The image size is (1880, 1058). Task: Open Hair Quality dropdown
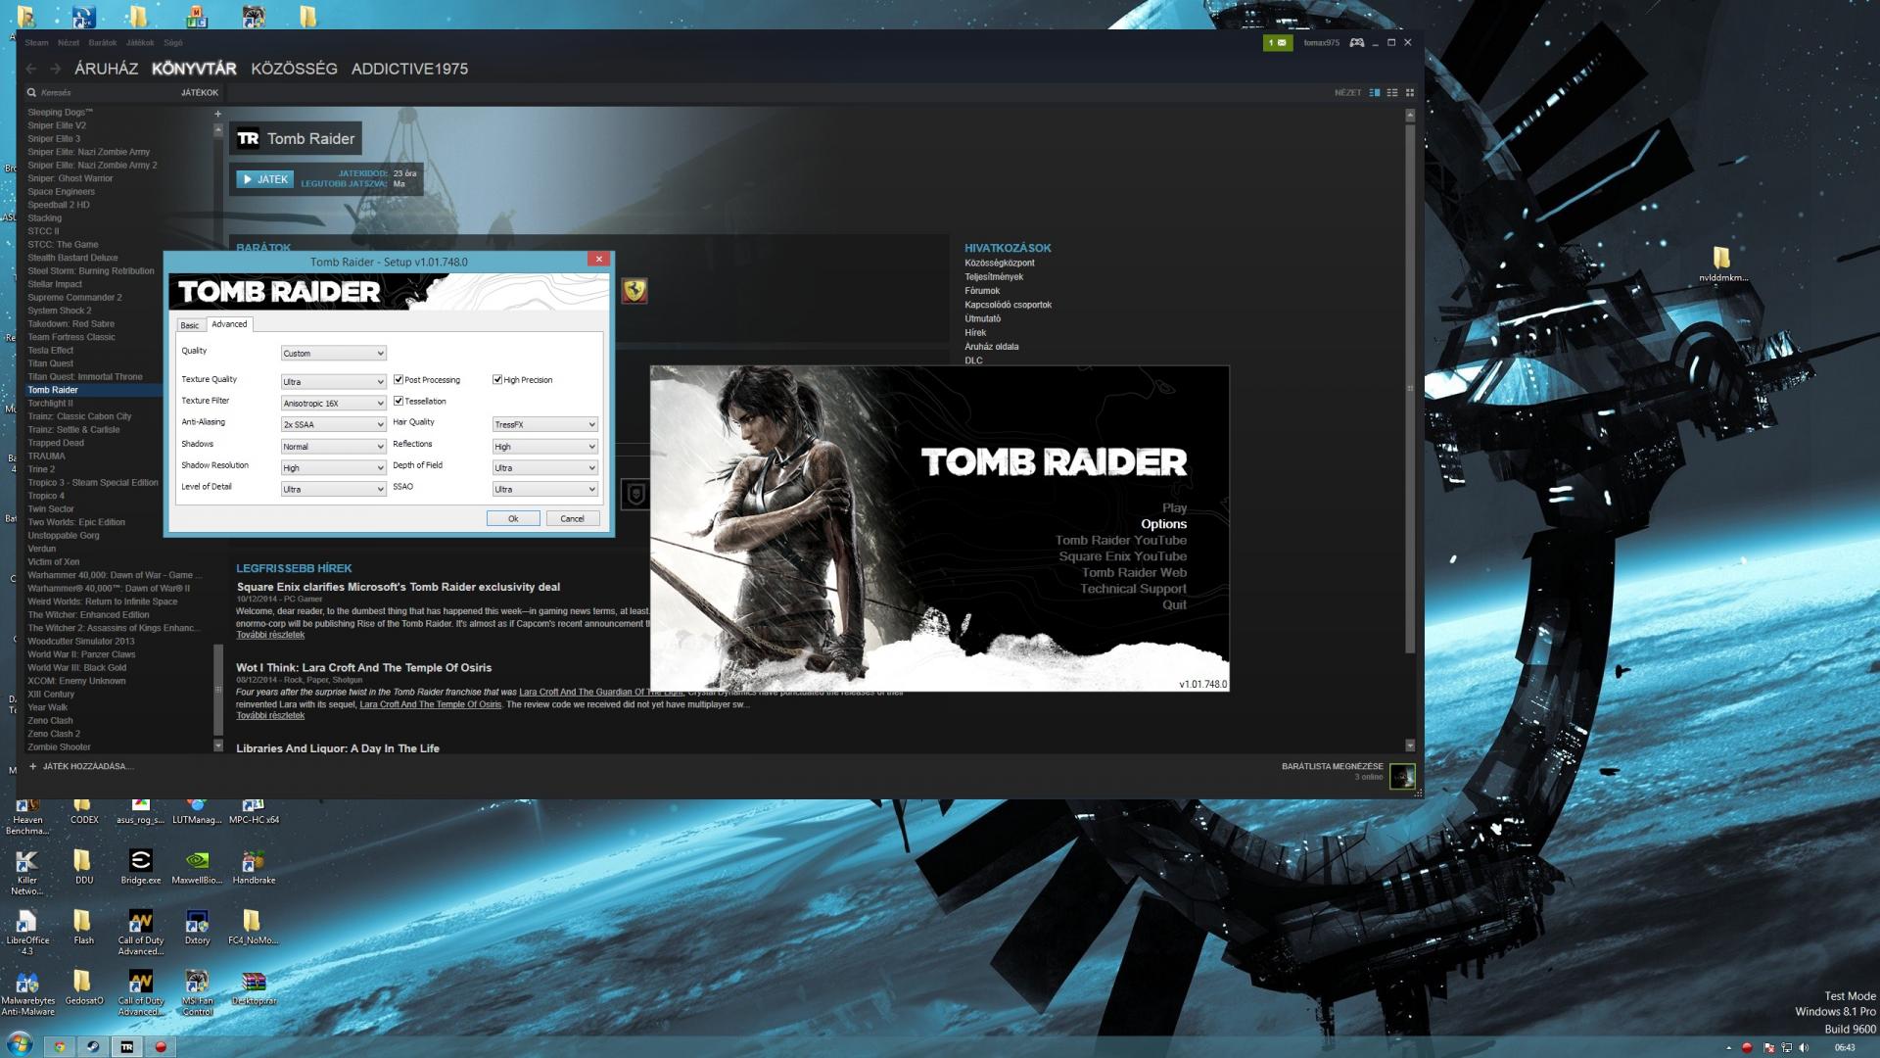(x=545, y=424)
